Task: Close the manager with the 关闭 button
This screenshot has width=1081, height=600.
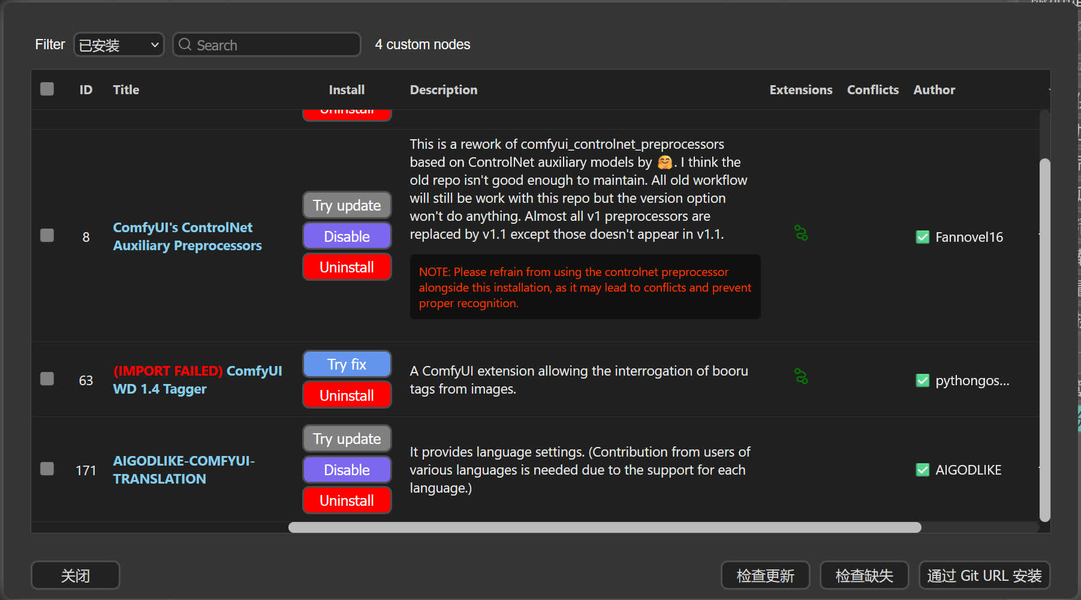Action: click(x=75, y=575)
